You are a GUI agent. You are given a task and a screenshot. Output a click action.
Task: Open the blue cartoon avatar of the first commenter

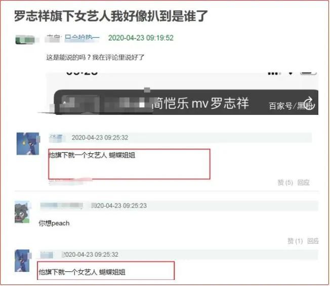pyautogui.click(x=28, y=144)
